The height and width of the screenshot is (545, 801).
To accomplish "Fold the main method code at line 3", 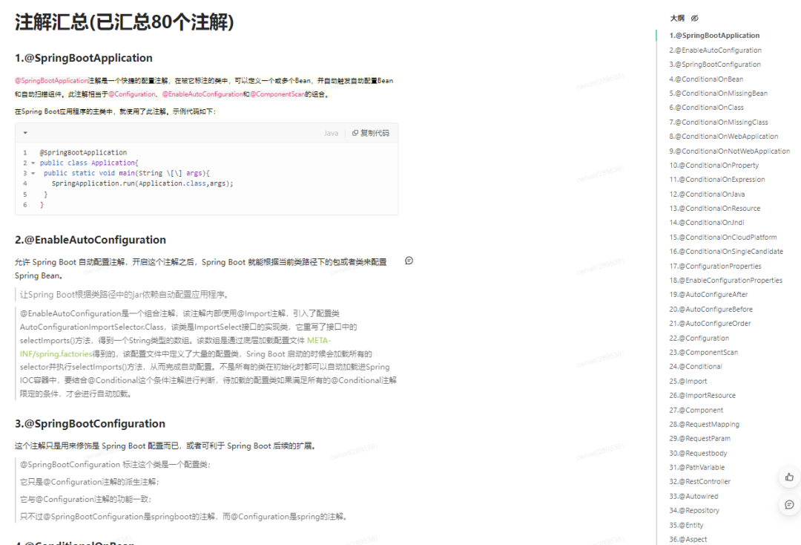I will (x=33, y=173).
